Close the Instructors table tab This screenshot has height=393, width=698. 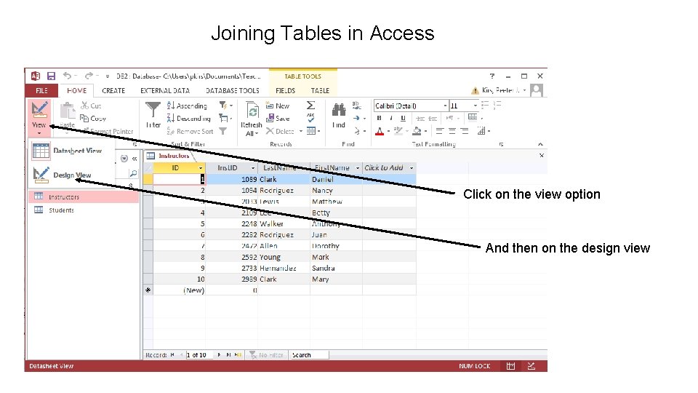point(541,156)
